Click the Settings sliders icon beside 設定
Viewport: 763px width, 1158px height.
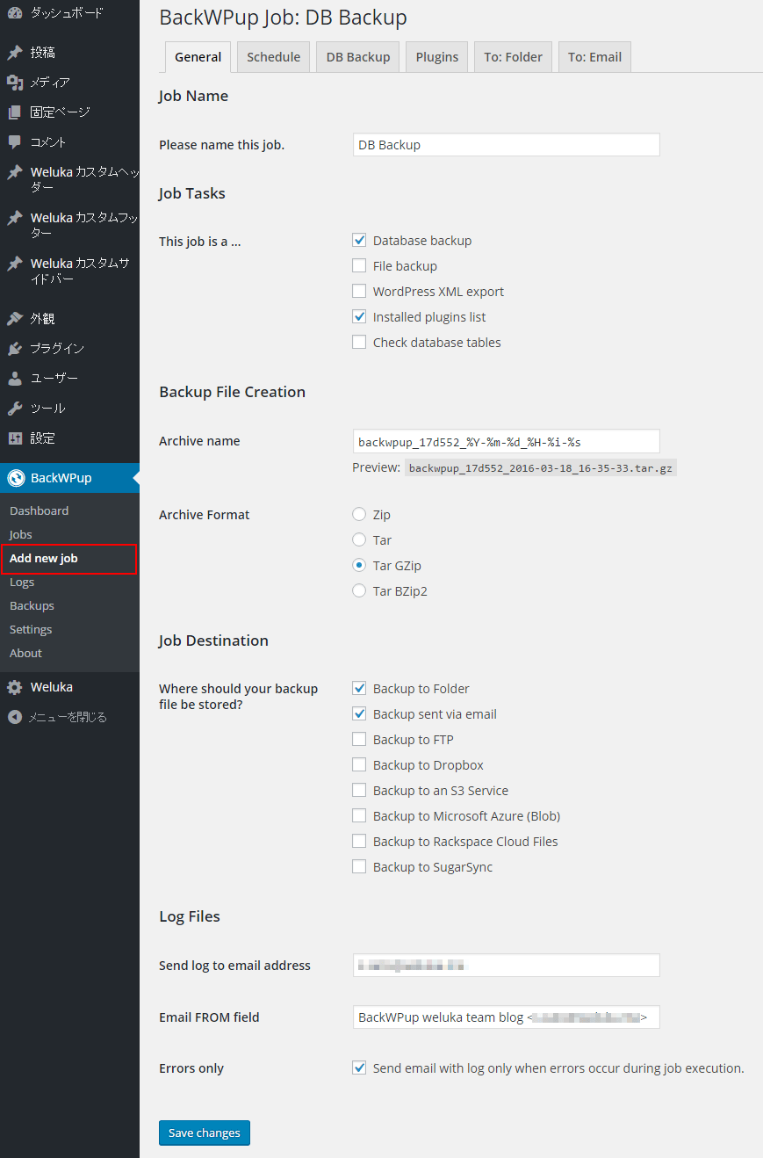coord(15,438)
